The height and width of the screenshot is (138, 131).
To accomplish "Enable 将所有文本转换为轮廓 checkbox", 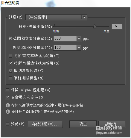I will [10, 56].
